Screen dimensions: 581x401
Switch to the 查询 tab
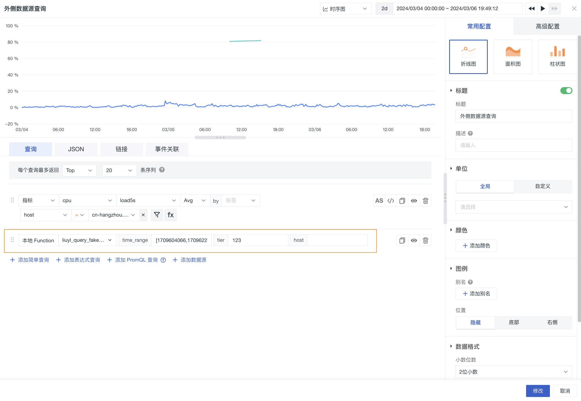[x=31, y=149]
